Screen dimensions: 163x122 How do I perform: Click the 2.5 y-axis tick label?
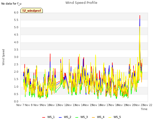pos(16,64)
